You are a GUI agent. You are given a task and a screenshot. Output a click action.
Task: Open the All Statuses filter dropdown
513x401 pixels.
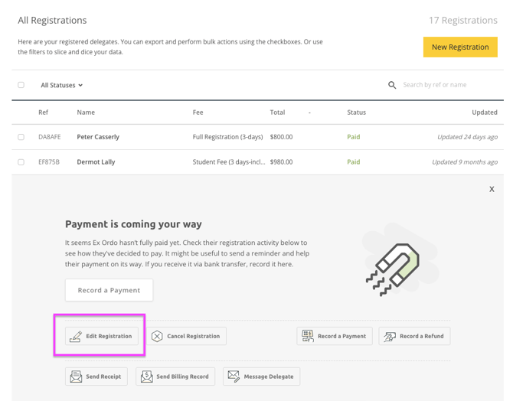[61, 85]
